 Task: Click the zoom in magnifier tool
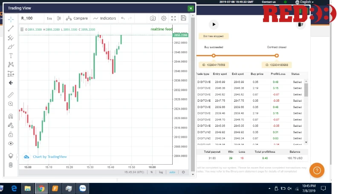click(11, 104)
